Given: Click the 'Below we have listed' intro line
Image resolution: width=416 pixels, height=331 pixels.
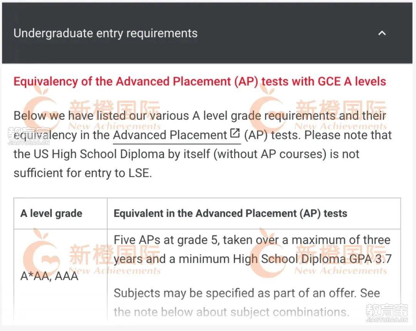Looking at the screenshot, I should click(x=200, y=116).
